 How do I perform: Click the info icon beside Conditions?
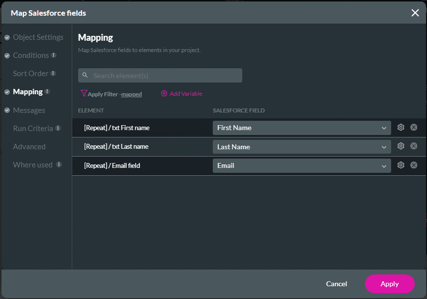(54, 55)
